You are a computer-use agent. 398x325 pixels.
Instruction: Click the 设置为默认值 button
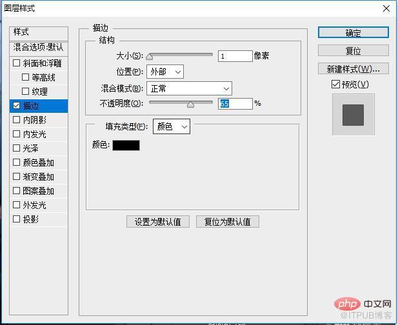click(158, 222)
